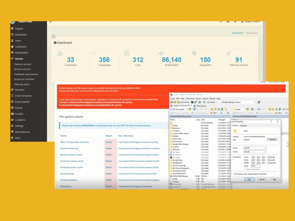
Task: Enable the Set UID checkbox
Action: click(268, 157)
